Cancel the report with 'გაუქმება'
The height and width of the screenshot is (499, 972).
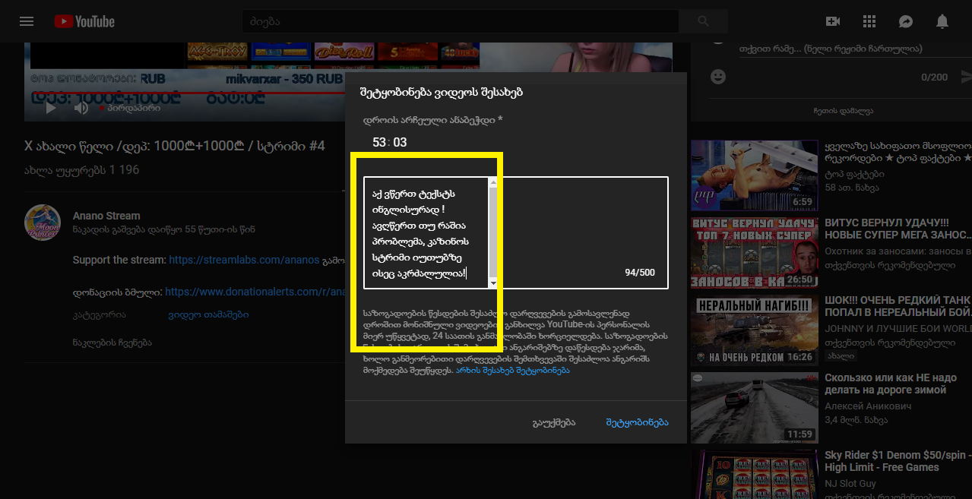click(554, 422)
